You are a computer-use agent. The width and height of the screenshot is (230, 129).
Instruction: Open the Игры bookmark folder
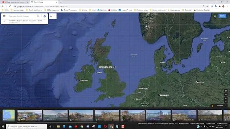[x=92, y=10]
